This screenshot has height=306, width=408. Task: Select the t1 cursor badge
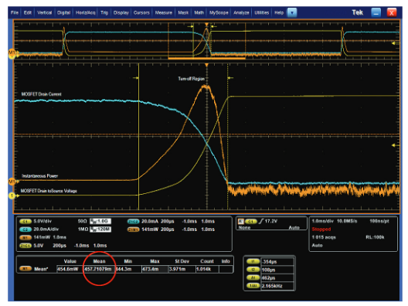[253, 261]
